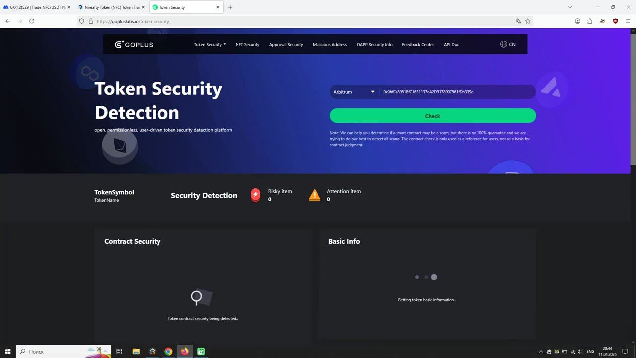Click the tracking protection shield icon
The image size is (636, 358).
(82, 21)
